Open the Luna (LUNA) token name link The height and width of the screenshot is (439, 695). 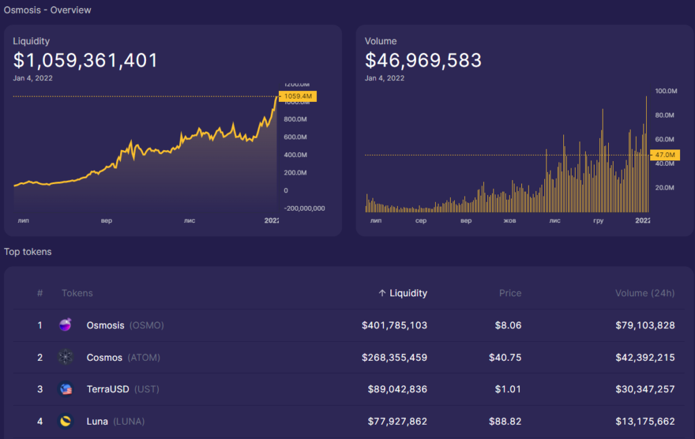(x=97, y=421)
